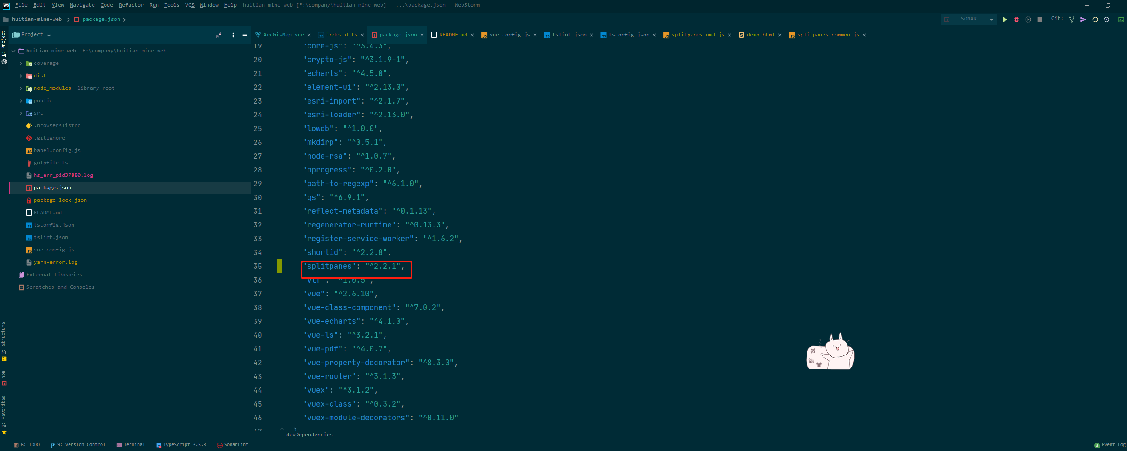Open the Event Log
Screen dimensions: 1127x451
point(1110,445)
